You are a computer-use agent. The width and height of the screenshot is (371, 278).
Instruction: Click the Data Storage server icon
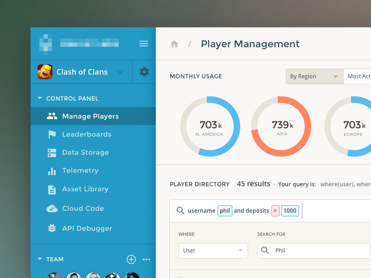click(x=52, y=153)
